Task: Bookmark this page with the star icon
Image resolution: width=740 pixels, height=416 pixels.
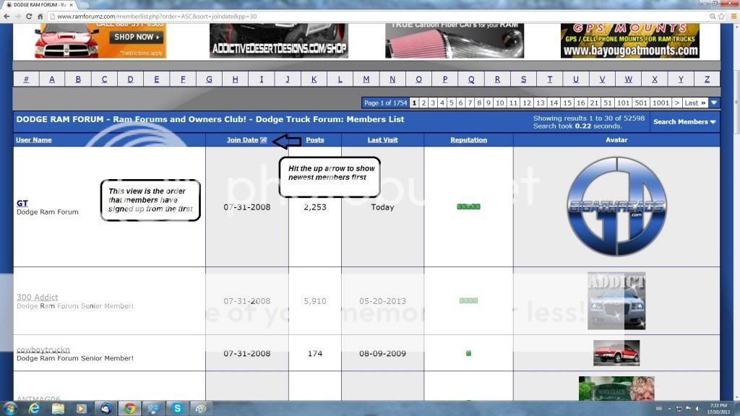Action: click(721, 16)
